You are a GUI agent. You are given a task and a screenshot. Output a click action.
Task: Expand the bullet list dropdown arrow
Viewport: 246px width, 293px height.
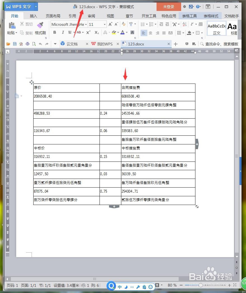147,24
